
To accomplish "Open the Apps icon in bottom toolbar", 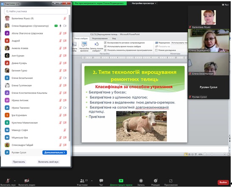I will tap(171, 181).
